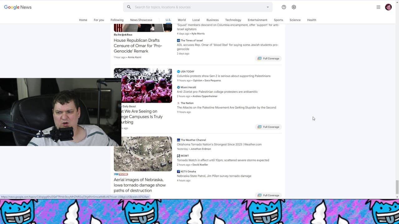The height and width of the screenshot is (224, 399).
Task: Click The Nation source icon
Action: 178,103
